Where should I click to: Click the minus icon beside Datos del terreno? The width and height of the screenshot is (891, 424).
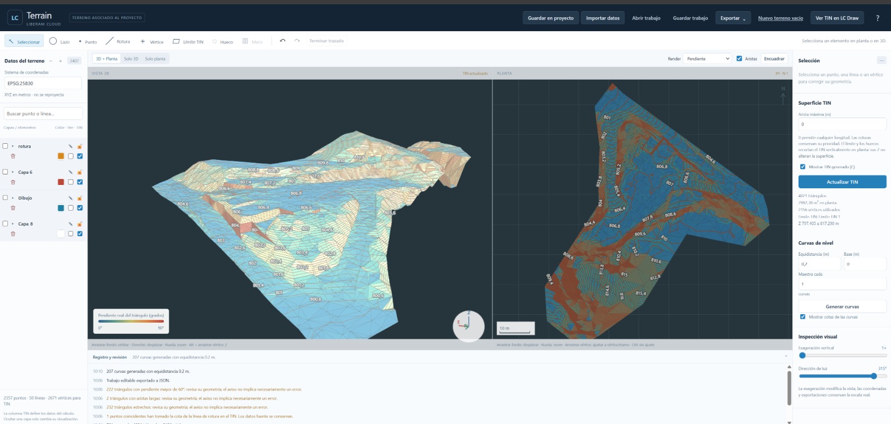click(51, 61)
